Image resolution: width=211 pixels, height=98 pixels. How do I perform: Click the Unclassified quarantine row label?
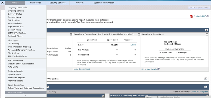83,55
